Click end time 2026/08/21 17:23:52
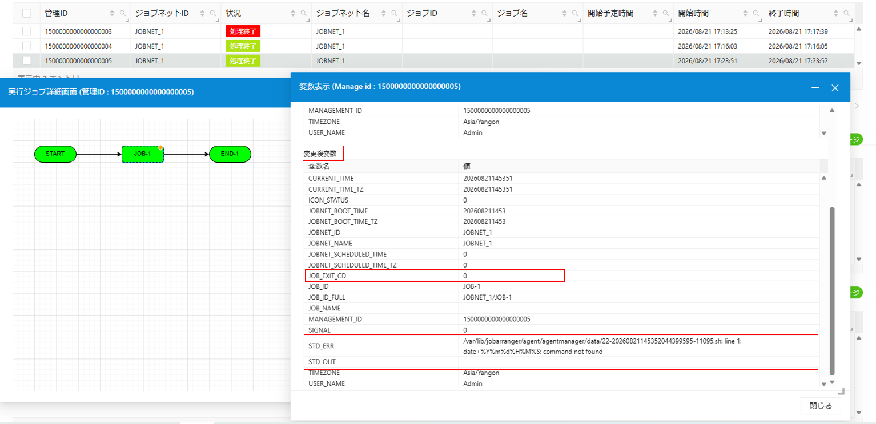876x424 pixels. point(798,60)
